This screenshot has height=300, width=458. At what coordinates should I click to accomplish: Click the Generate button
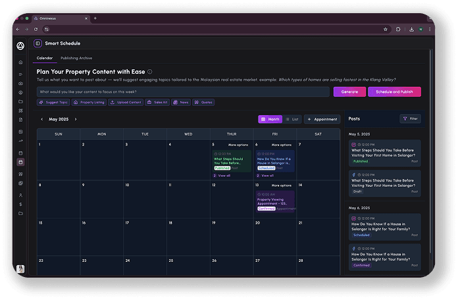[349, 91]
